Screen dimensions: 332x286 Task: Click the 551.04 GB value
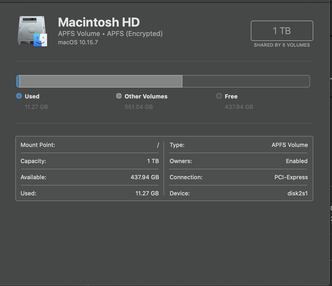139,107
